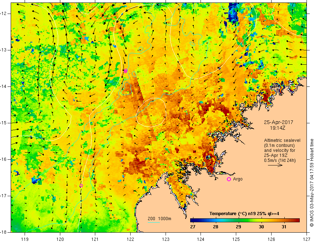This screenshot has width=314, height=243.
Task: Click the IMOS copyright vertical text
Action: (x=312, y=183)
